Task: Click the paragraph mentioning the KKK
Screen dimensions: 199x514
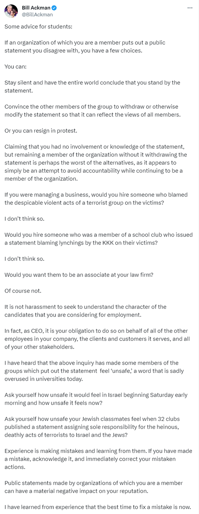Action: 98,239
